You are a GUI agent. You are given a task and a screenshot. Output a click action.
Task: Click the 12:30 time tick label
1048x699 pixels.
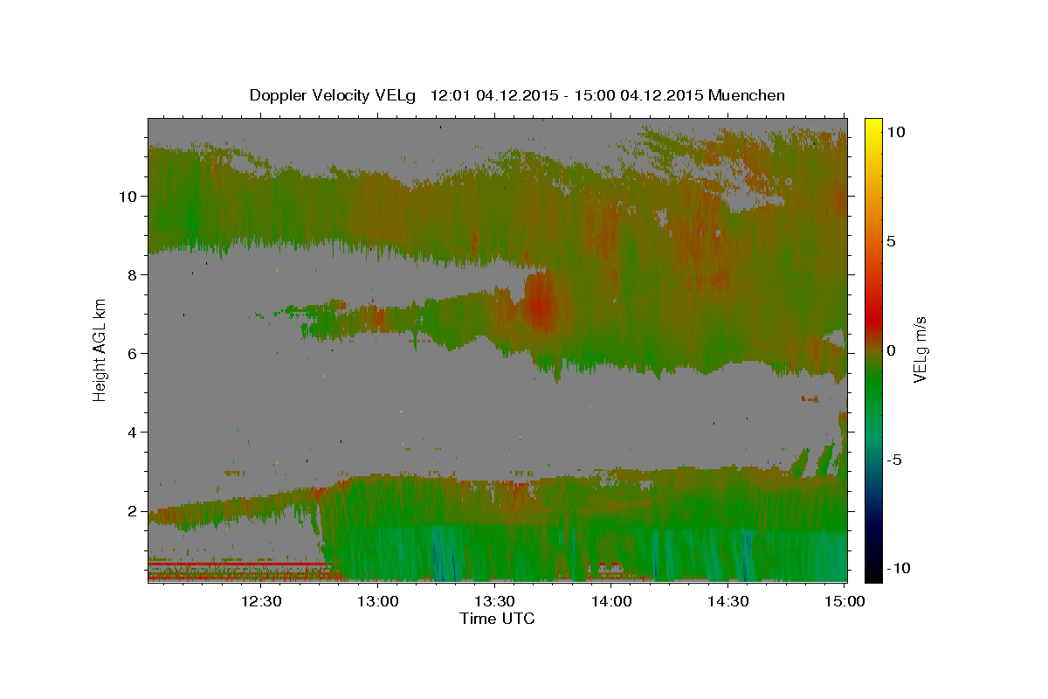pos(261,601)
